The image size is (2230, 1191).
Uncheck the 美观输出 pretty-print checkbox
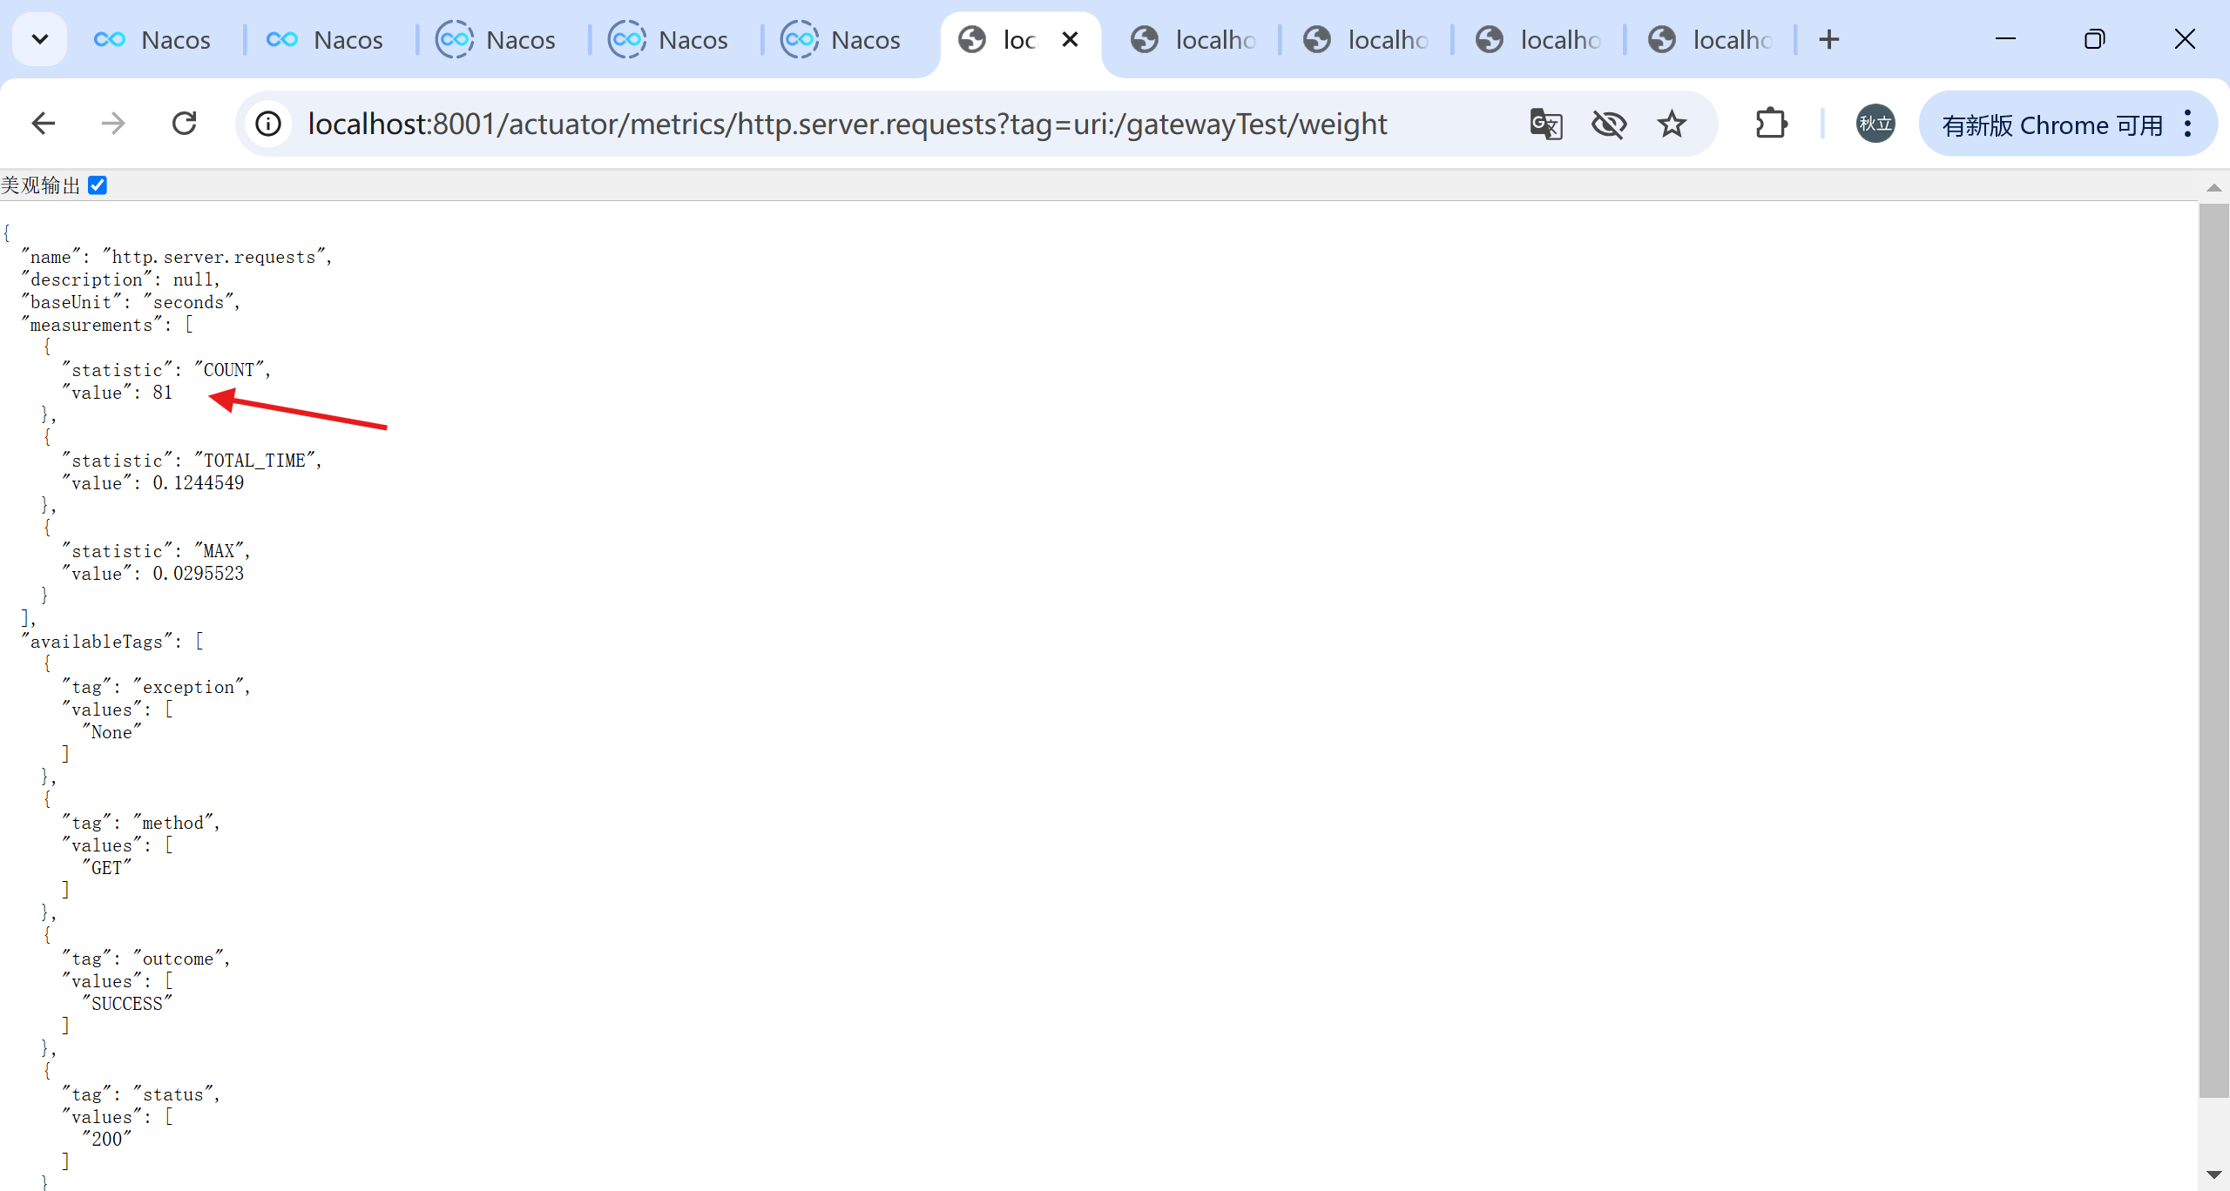(x=98, y=185)
